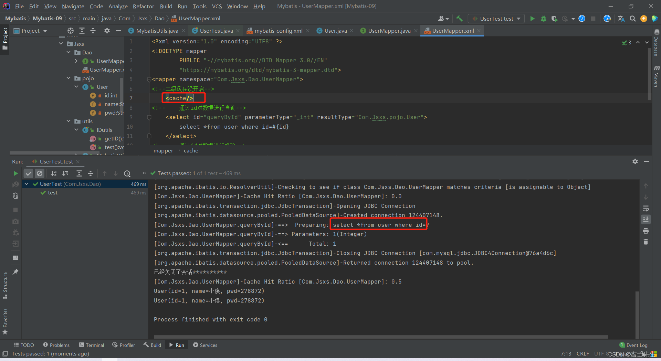Screen dimensions: 661x361
Task: Sort tests alphabetically
Action: coord(54,173)
